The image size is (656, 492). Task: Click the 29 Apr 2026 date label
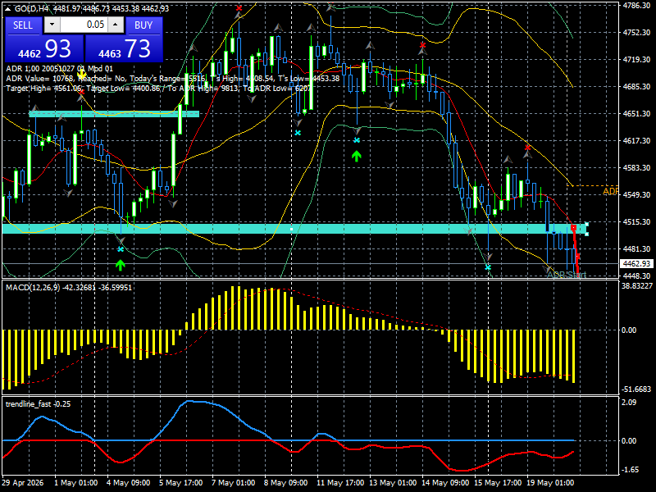(23, 482)
